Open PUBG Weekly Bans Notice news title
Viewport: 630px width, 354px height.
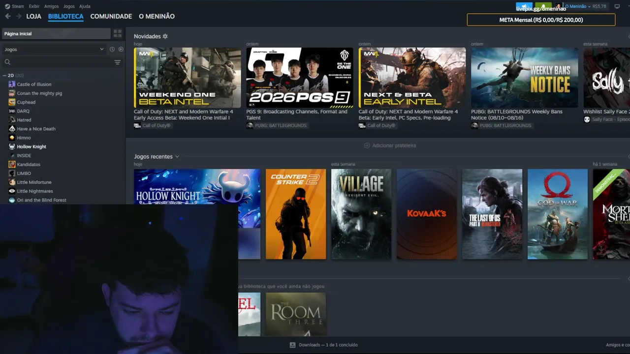point(517,115)
